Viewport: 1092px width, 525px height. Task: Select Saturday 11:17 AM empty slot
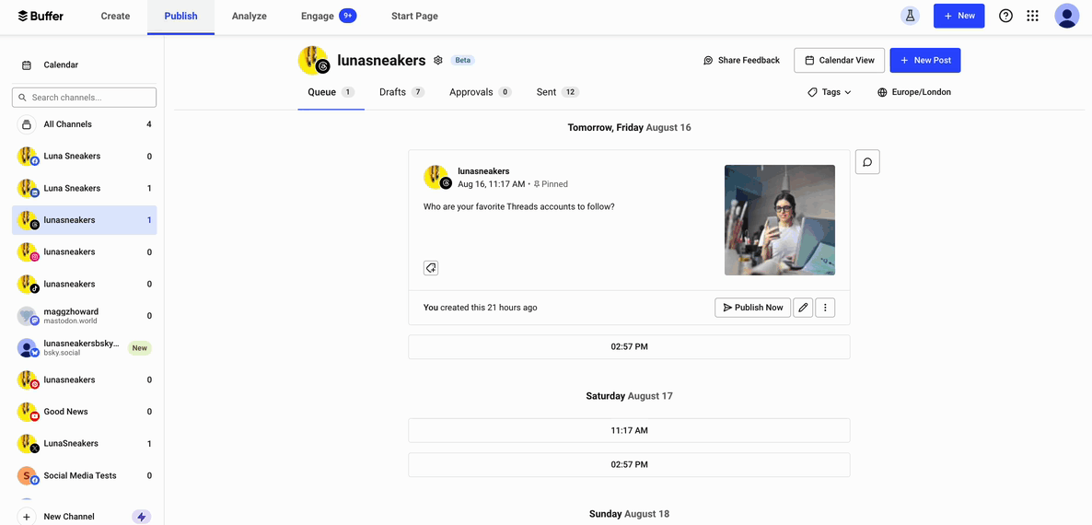(x=629, y=430)
